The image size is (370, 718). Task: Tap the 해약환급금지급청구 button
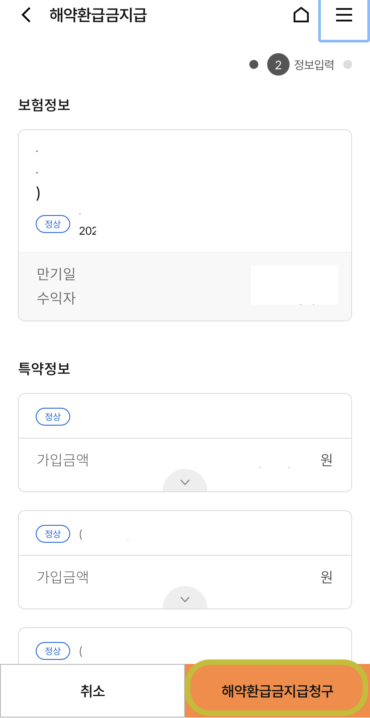coord(277,691)
